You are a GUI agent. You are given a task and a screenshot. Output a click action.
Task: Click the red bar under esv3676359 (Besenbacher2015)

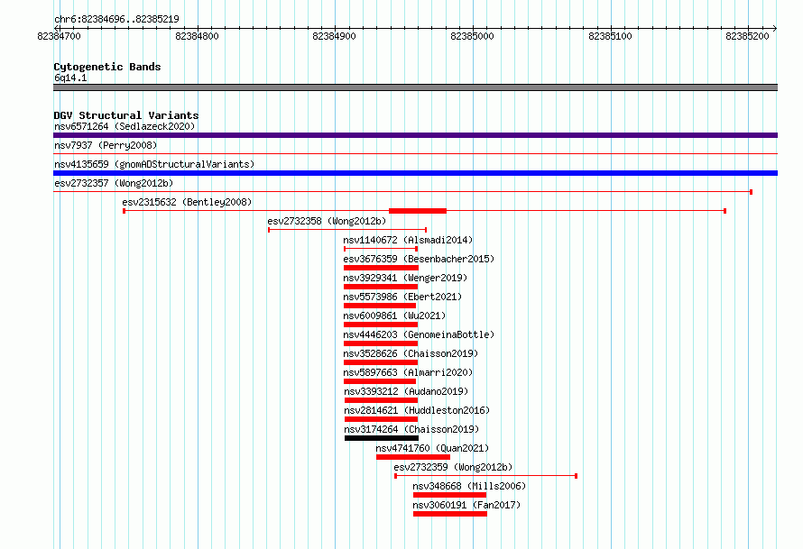[x=381, y=268]
